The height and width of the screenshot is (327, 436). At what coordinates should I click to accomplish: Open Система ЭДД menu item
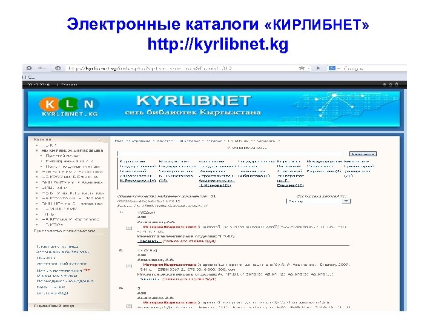tap(52, 293)
